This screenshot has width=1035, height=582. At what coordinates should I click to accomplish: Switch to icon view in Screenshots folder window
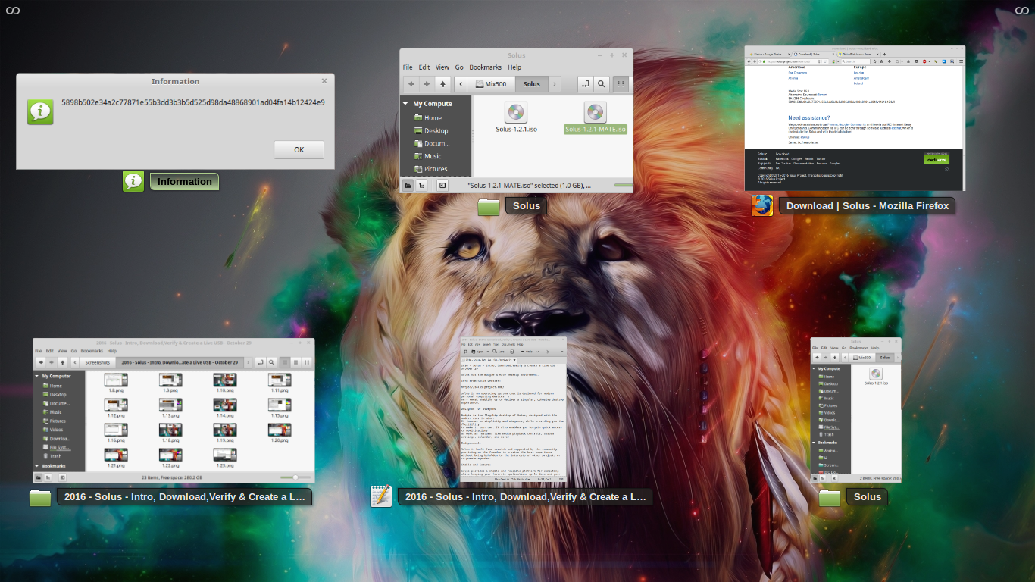pyautogui.click(x=285, y=362)
